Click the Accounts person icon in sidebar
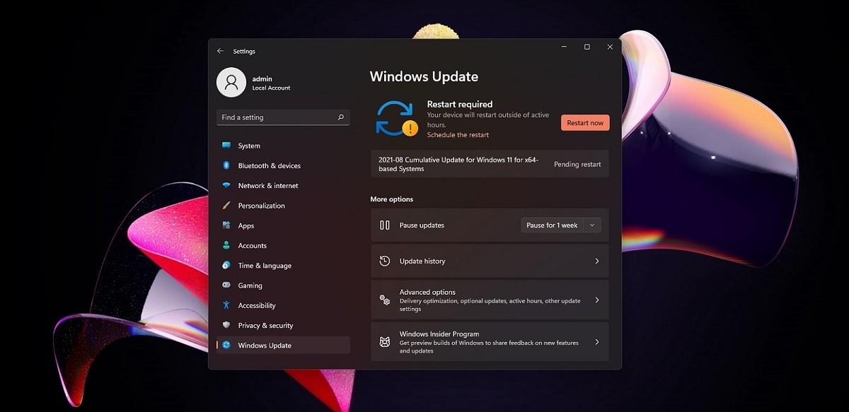Image resolution: width=849 pixels, height=412 pixels. click(226, 245)
